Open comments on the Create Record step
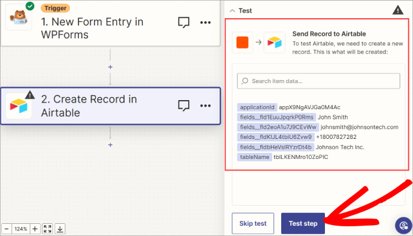This screenshot has width=413, height=236. (183, 106)
